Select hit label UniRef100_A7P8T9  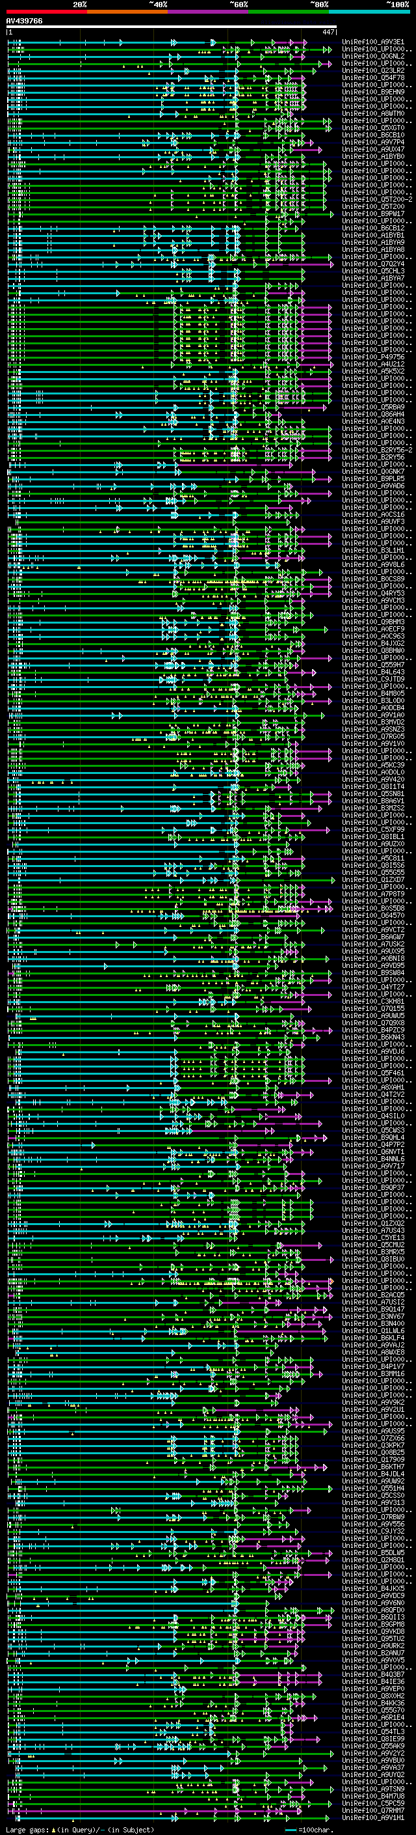click(373, 893)
